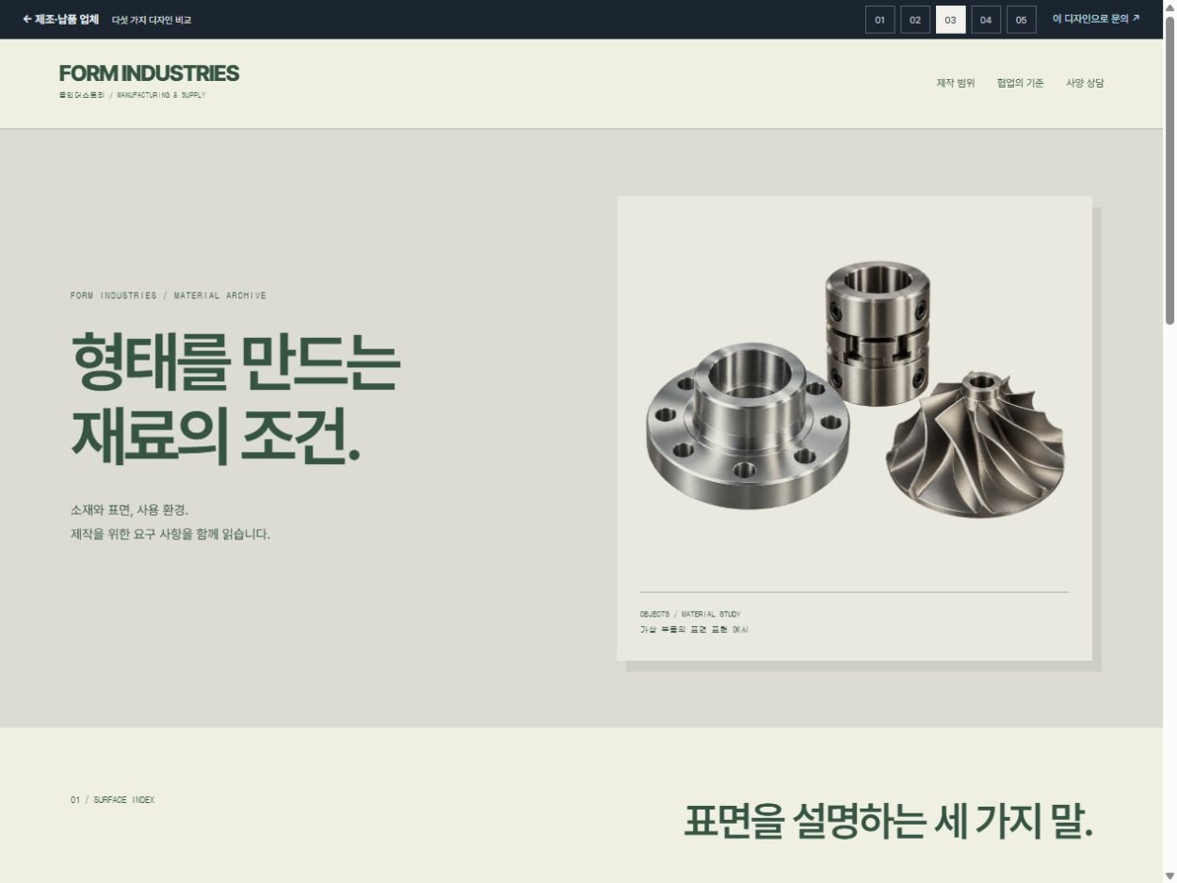Click the metal parts product image
1177x883 pixels.
coord(854,388)
